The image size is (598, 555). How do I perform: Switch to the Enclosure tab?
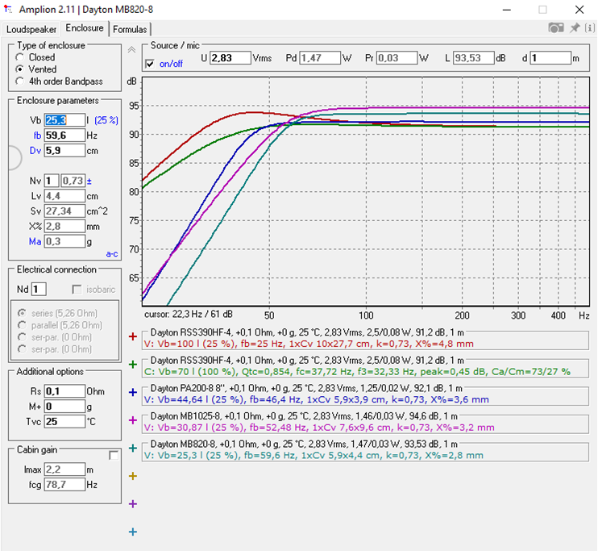[85, 28]
